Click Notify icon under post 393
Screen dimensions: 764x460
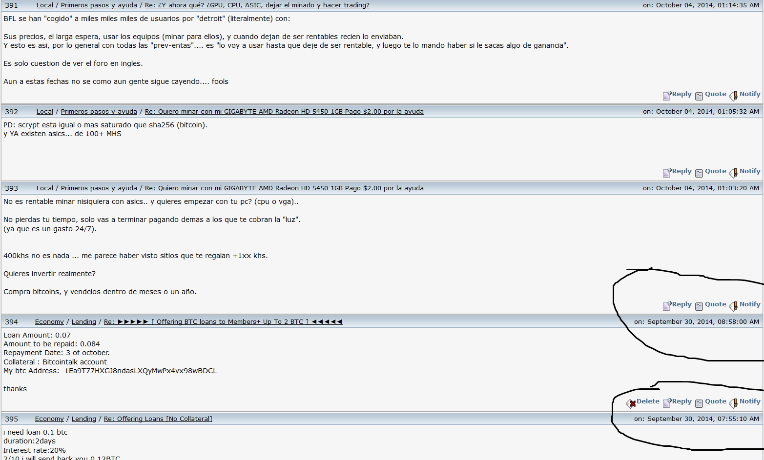click(x=733, y=306)
